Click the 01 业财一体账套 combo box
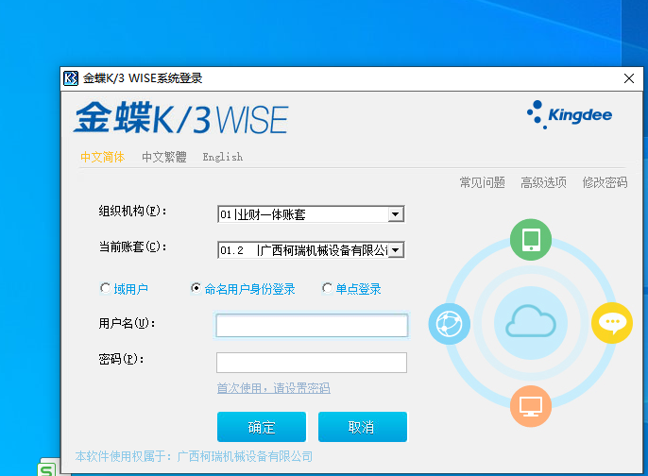648x476 pixels. click(311, 214)
